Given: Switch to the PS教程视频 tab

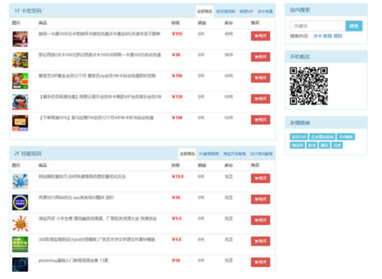Looking at the screenshot, I should point(208,154).
